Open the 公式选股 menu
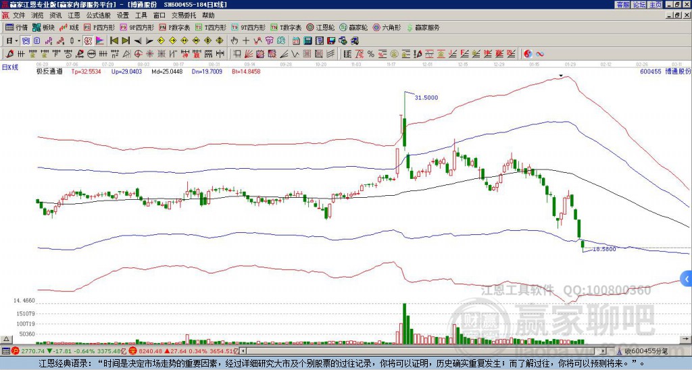Viewport: 692px width, 370px height. [x=99, y=16]
